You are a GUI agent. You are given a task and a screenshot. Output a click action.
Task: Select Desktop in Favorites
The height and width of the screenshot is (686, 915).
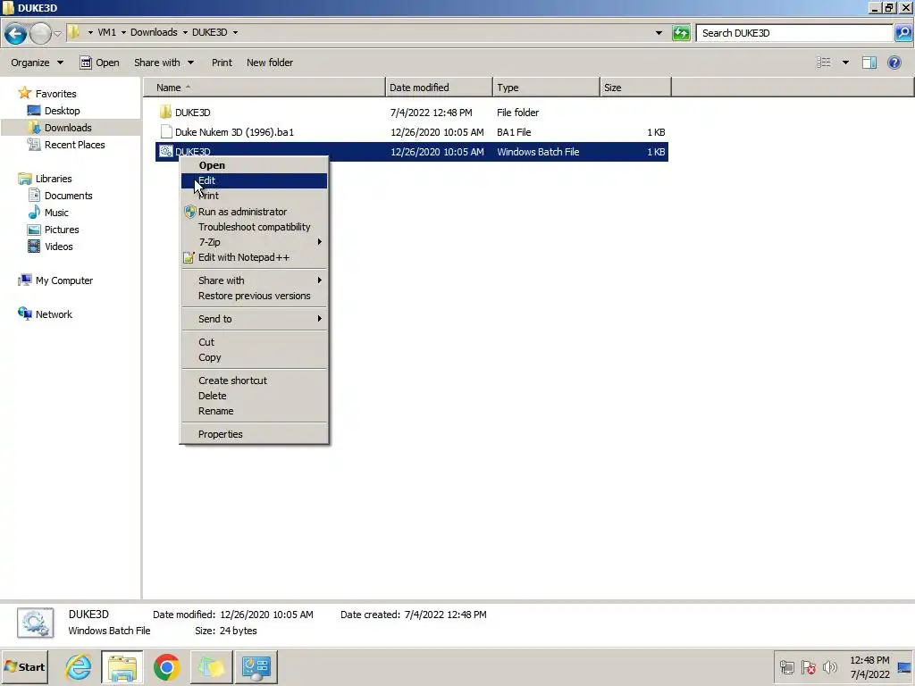tap(62, 111)
